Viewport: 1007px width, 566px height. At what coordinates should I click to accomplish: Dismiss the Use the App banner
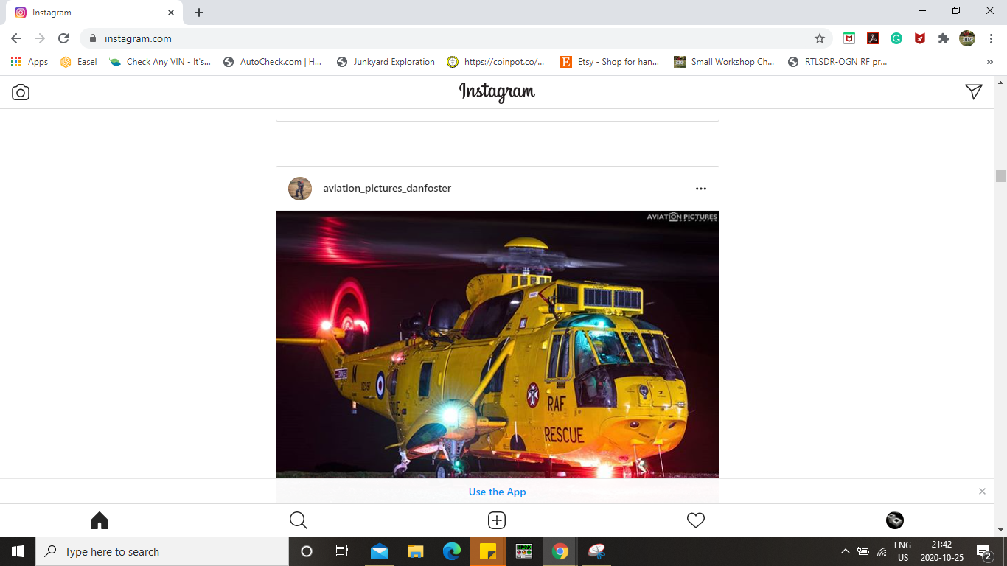982,492
